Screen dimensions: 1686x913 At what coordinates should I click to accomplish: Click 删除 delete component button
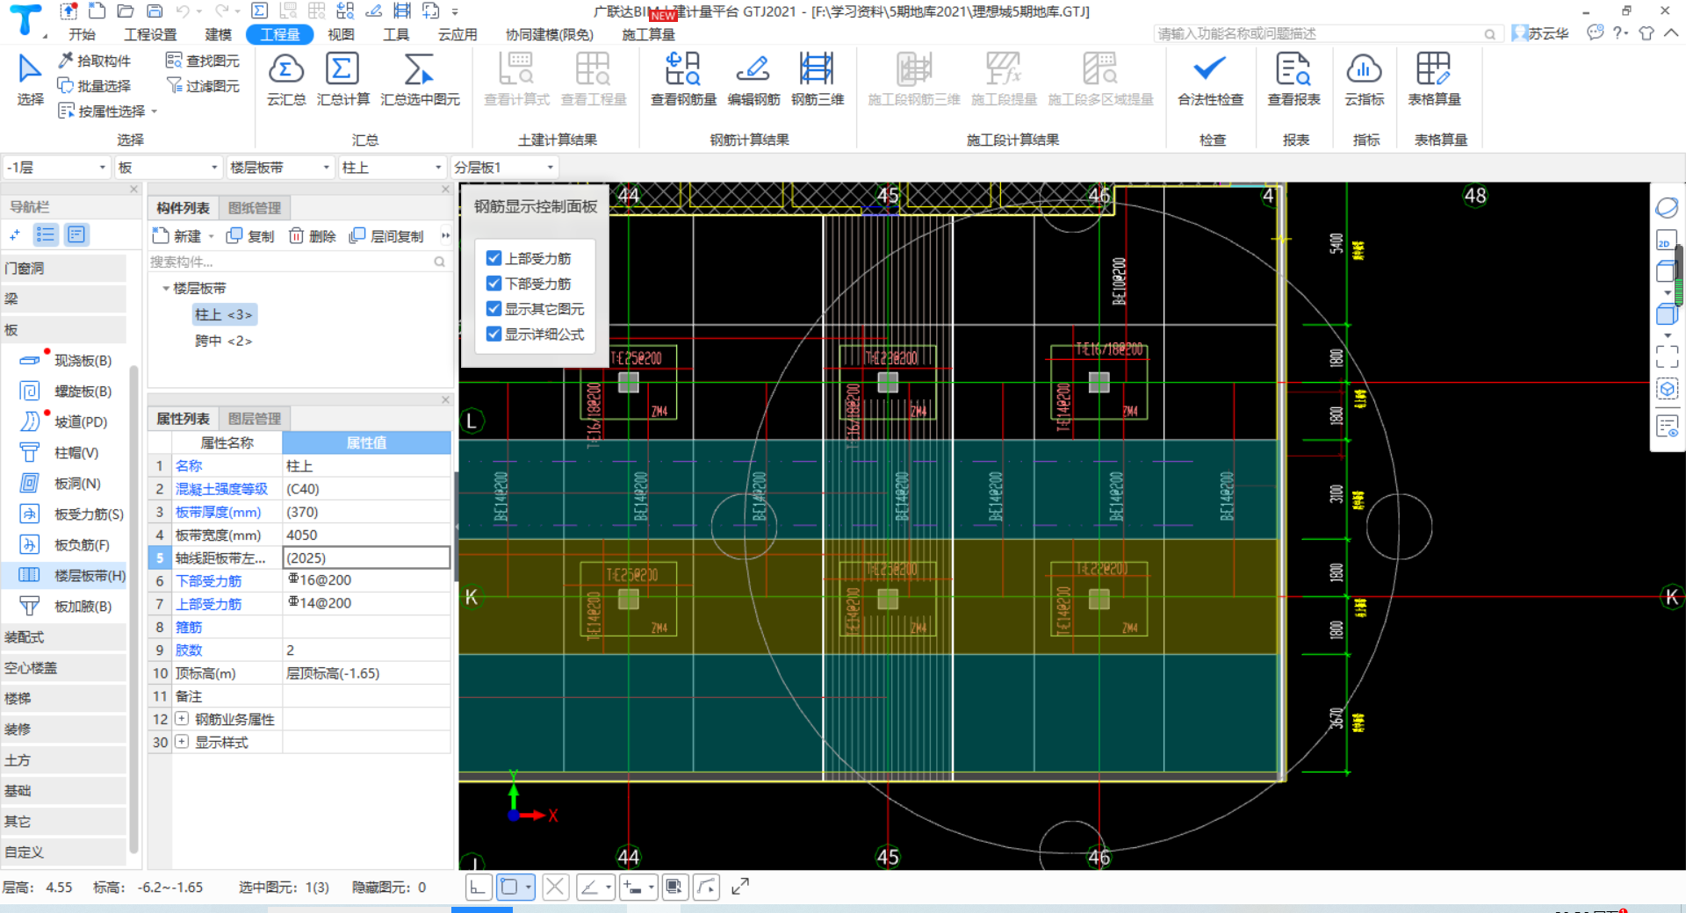click(x=313, y=236)
